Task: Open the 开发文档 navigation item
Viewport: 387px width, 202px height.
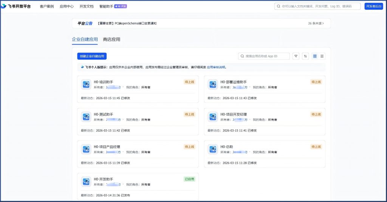Action: pyautogui.click(x=86, y=6)
